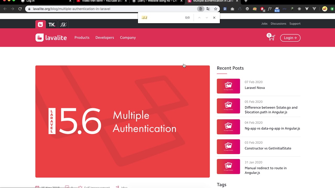Click the browser back arrow
The height and width of the screenshot is (188, 335).
coord(5,9)
